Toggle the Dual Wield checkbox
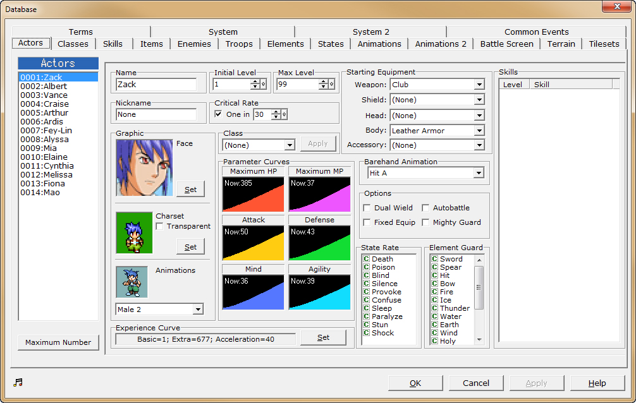 [x=365, y=207]
